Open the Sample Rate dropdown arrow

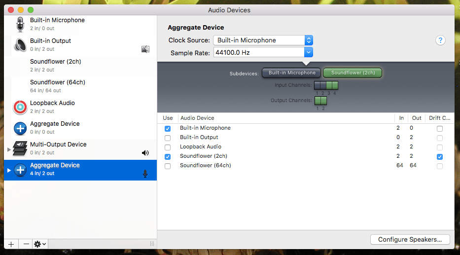click(308, 52)
